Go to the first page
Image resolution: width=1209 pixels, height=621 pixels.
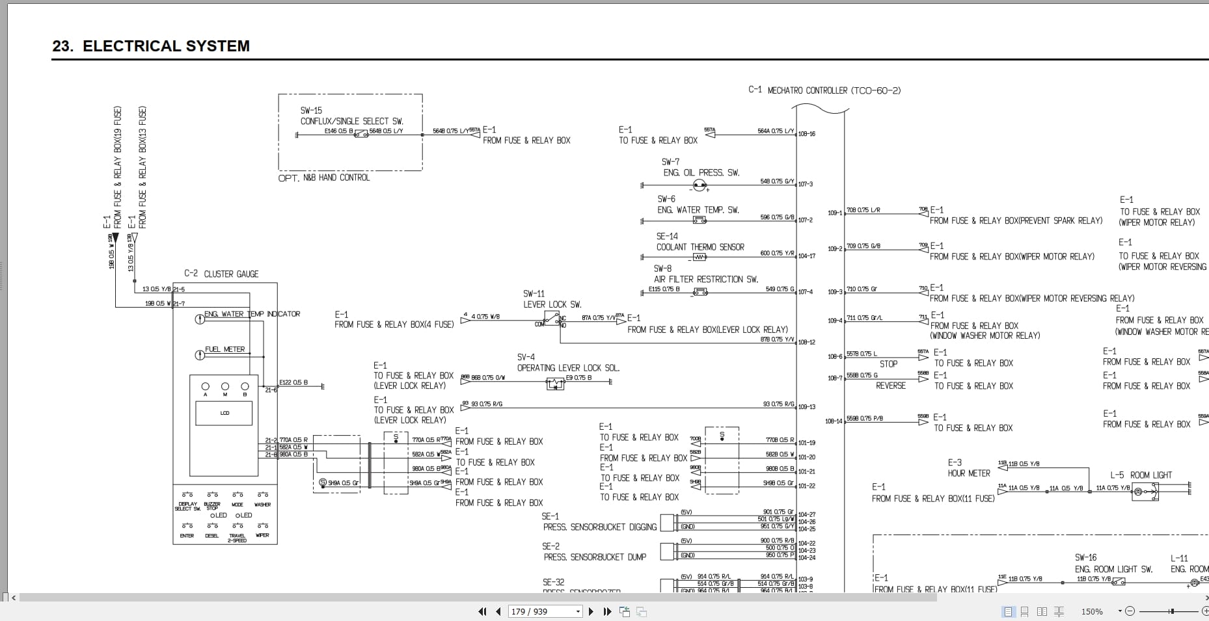(x=482, y=611)
